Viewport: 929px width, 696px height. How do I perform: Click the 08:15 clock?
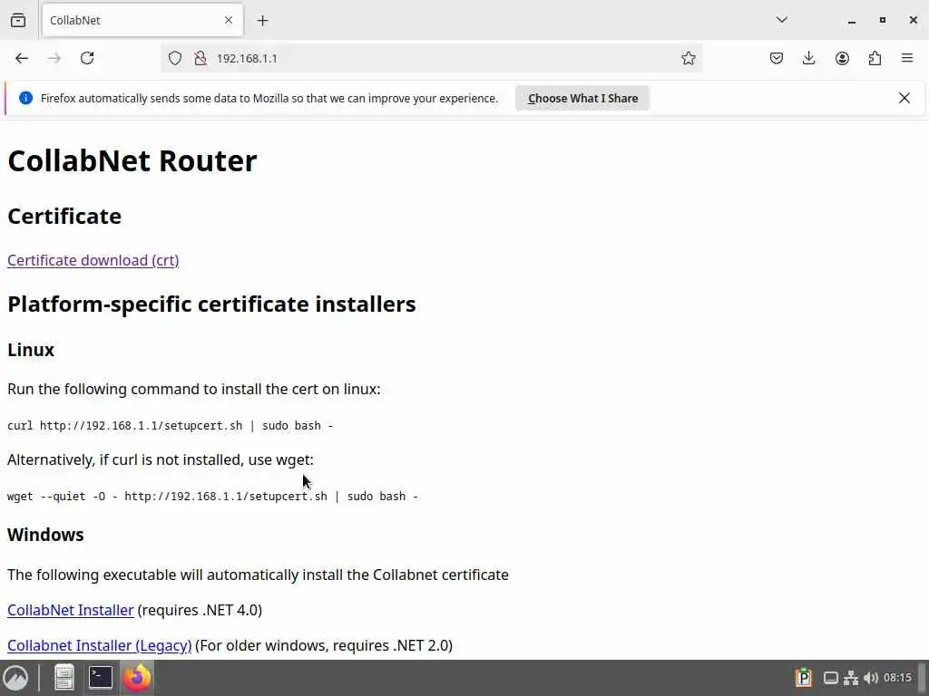pos(897,678)
